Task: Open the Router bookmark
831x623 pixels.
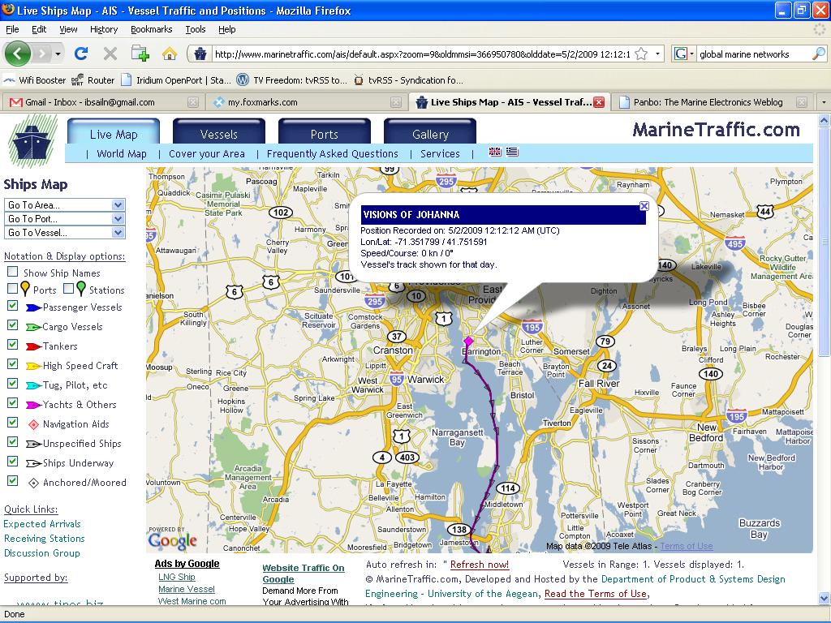Action: tap(93, 80)
